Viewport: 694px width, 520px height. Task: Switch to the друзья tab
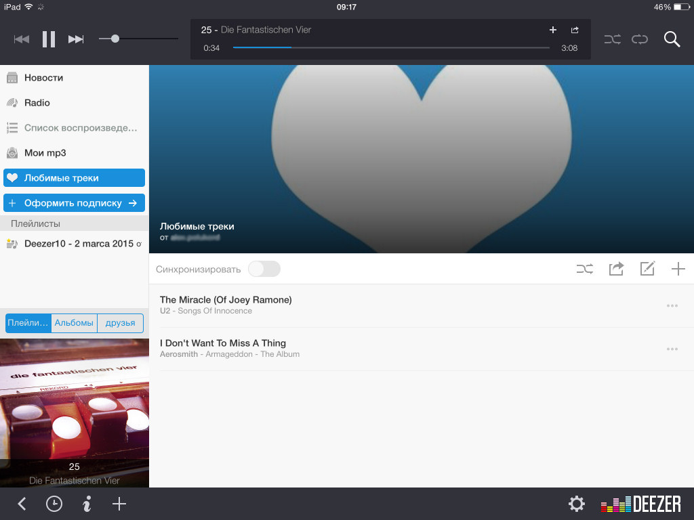(120, 323)
